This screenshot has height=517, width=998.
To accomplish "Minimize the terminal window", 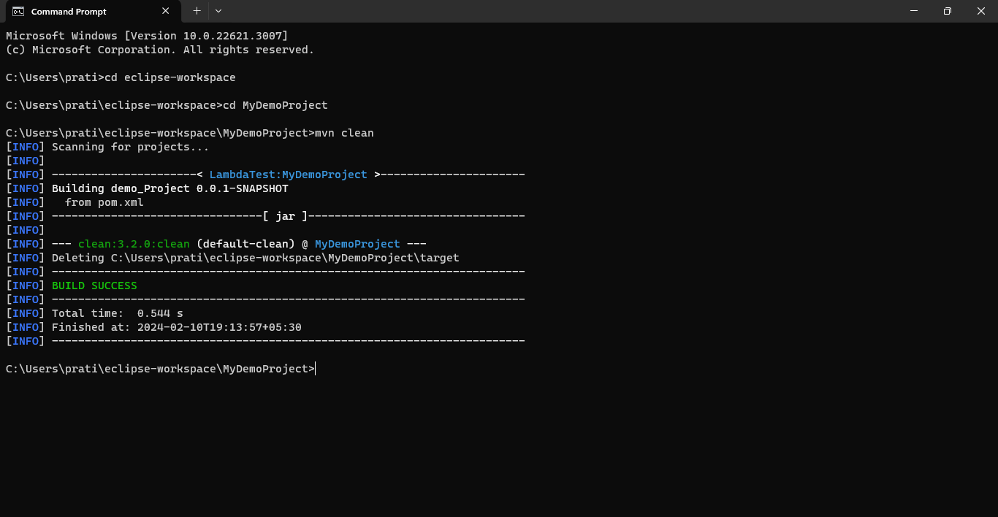I will coord(914,11).
